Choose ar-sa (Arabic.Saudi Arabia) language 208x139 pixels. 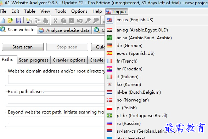click(x=144, y=38)
